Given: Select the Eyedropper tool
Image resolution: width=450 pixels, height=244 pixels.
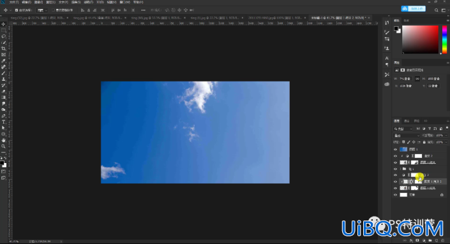Looking at the screenshot, I should tap(3, 61).
